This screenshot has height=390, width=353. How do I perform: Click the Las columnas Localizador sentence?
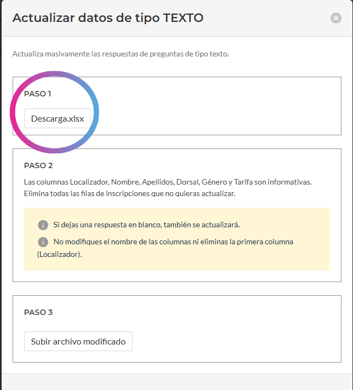168,182
